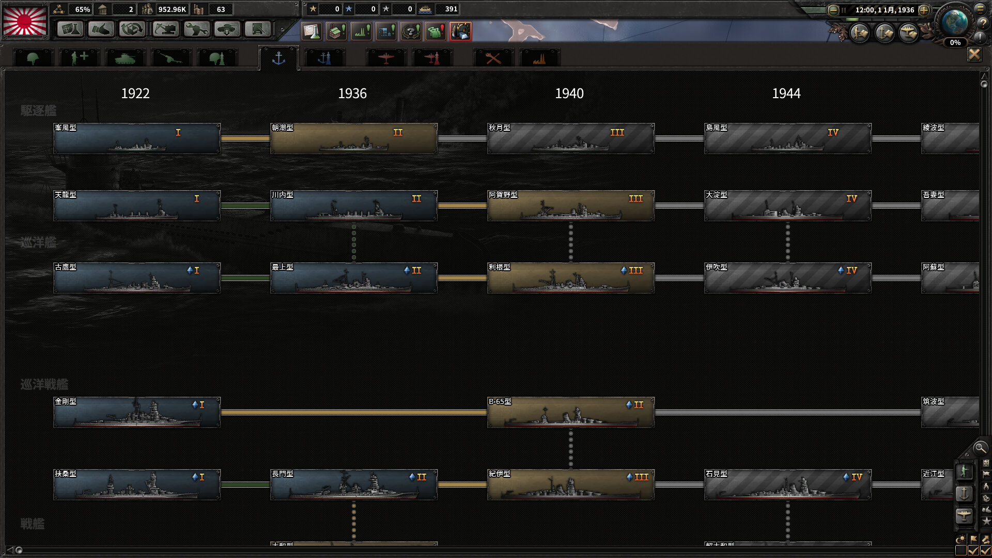
Task: Open the army battle plans overview icon
Action: pyautogui.click(x=860, y=33)
